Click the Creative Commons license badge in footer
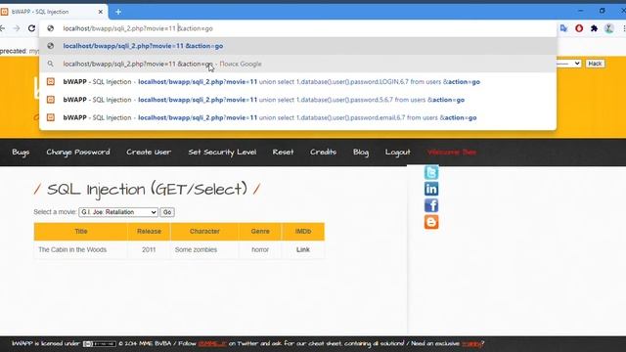This screenshot has width=626, height=352. click(x=100, y=343)
